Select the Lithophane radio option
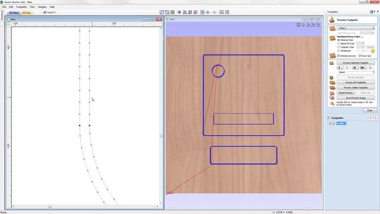Screen dimensions: 380x214 pyautogui.click(x=338, y=51)
